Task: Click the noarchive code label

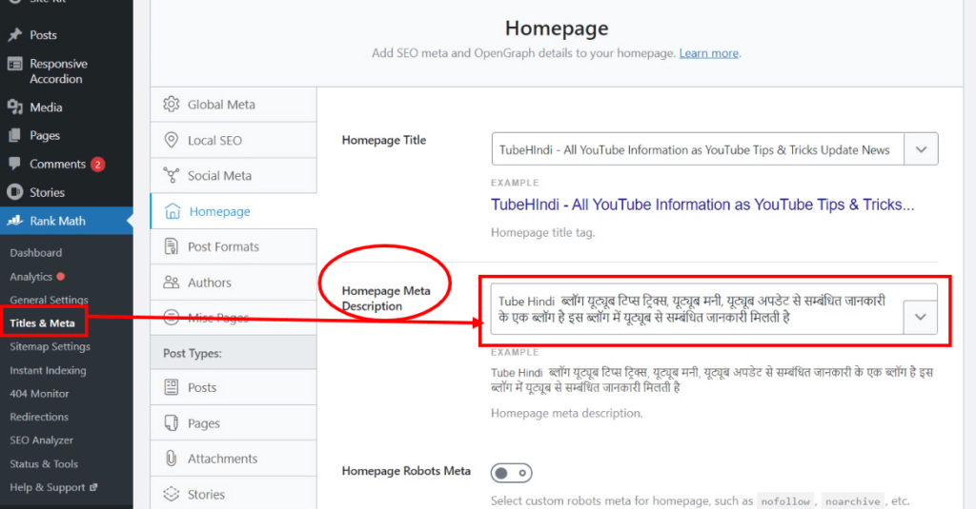Action: [853, 501]
